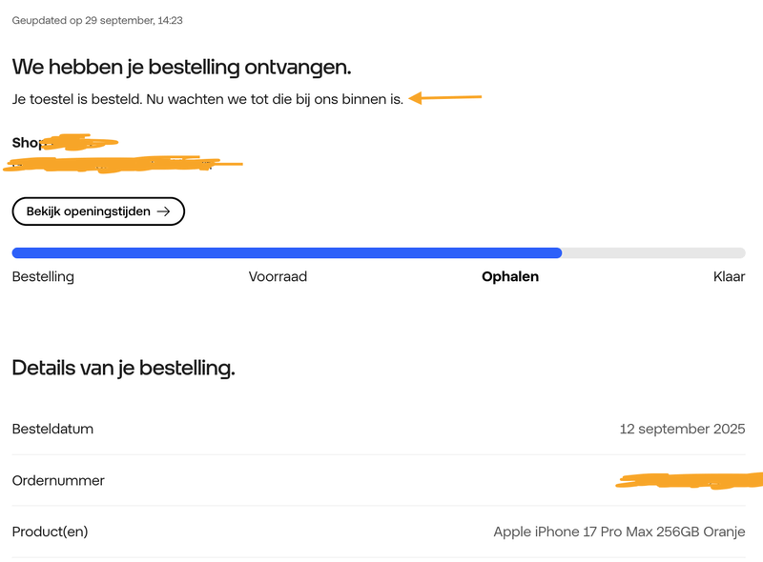The image size is (763, 562).
Task: Click the Ordernummer row label
Action: (58, 480)
